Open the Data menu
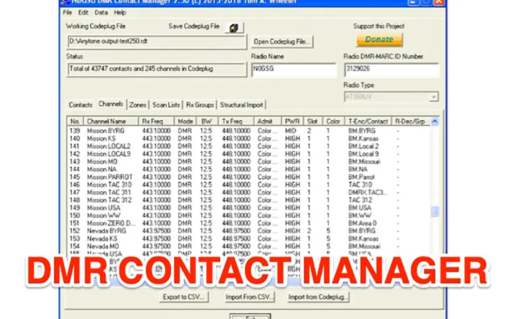 (101, 12)
